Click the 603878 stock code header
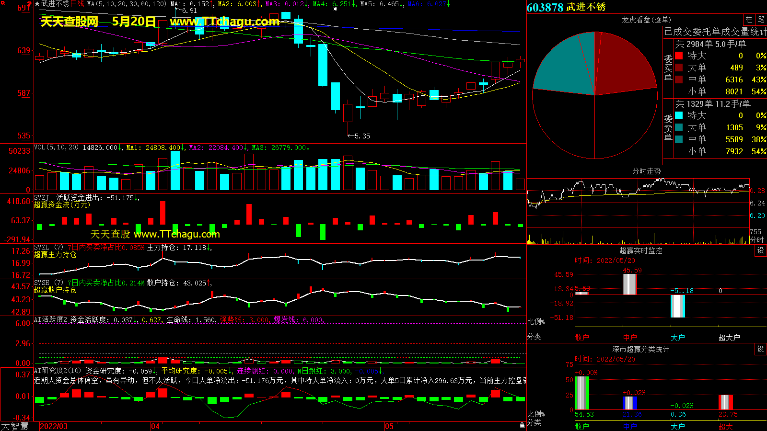Screen dimensions: 767x431 (x=545, y=7)
